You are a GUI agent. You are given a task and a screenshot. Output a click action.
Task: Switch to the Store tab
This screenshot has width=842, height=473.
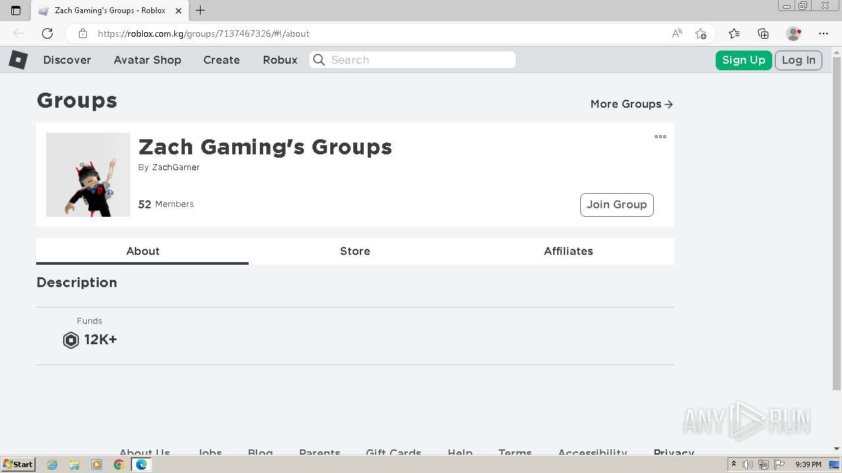click(355, 251)
